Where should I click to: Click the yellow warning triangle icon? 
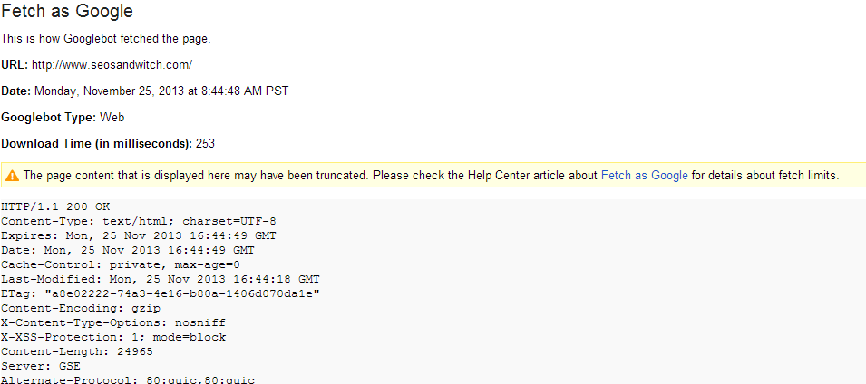pos(13,176)
